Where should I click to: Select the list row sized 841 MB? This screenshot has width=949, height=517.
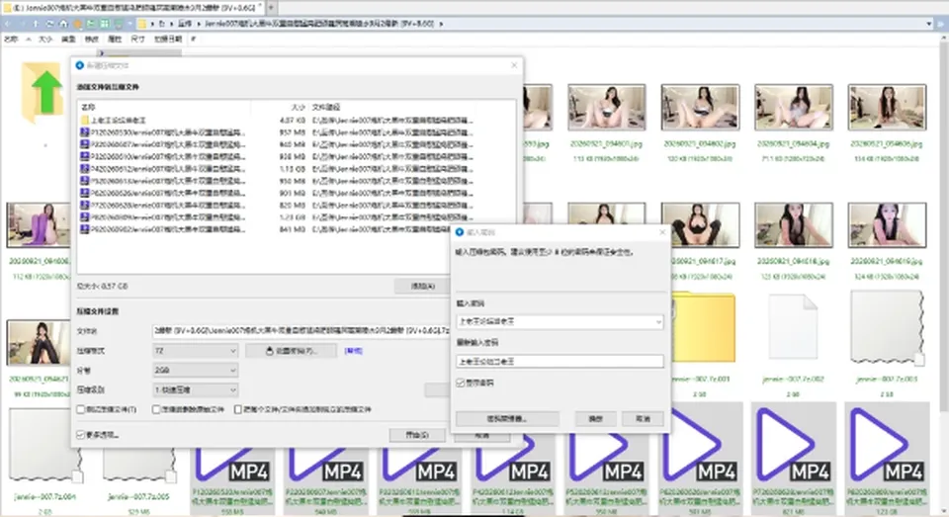click(266, 229)
